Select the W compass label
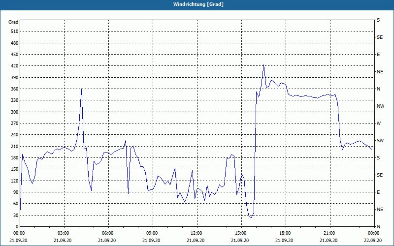 pyautogui.click(x=379, y=123)
